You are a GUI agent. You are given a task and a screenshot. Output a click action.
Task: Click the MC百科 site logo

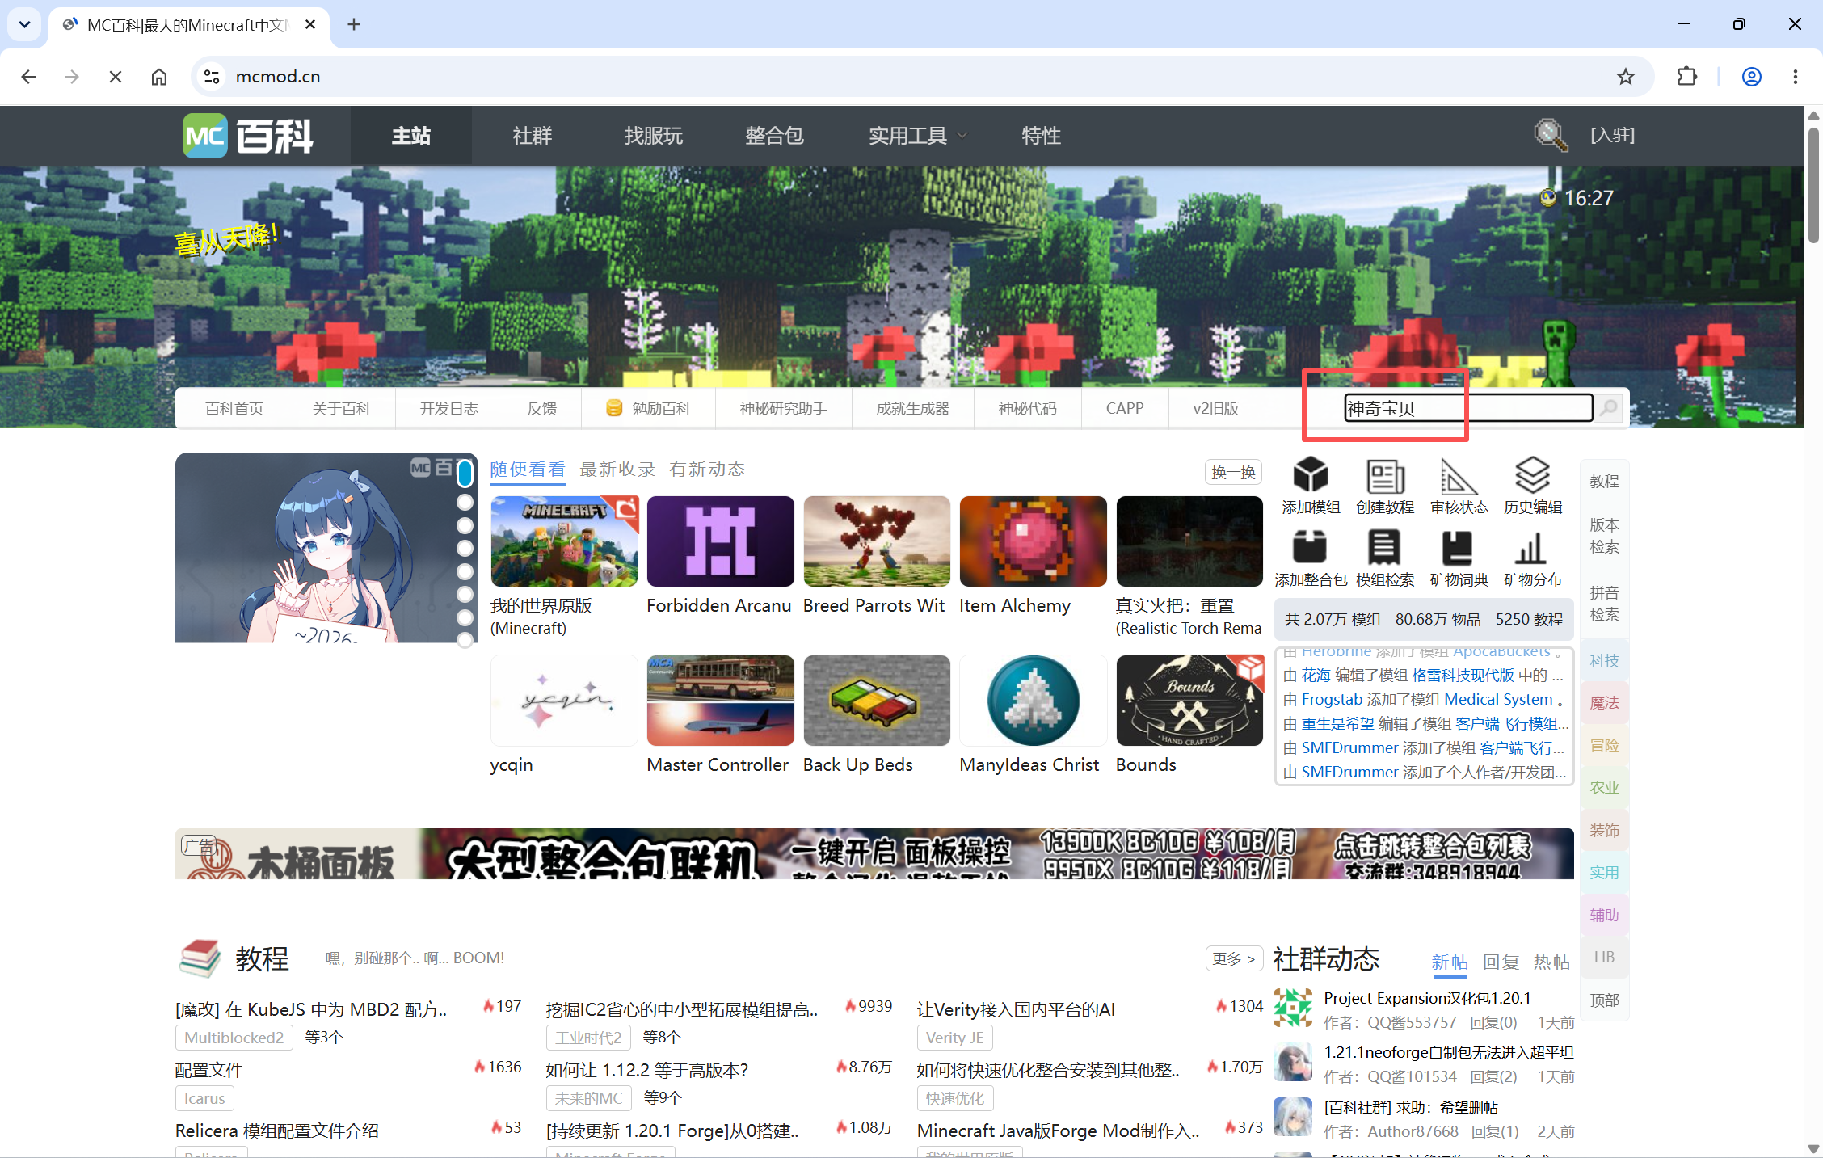pyautogui.click(x=247, y=136)
